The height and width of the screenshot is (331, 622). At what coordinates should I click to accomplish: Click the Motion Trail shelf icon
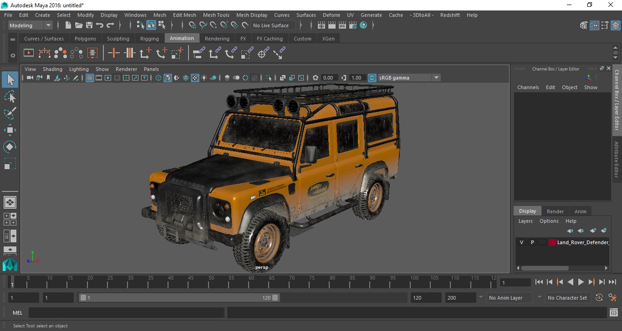pos(45,53)
